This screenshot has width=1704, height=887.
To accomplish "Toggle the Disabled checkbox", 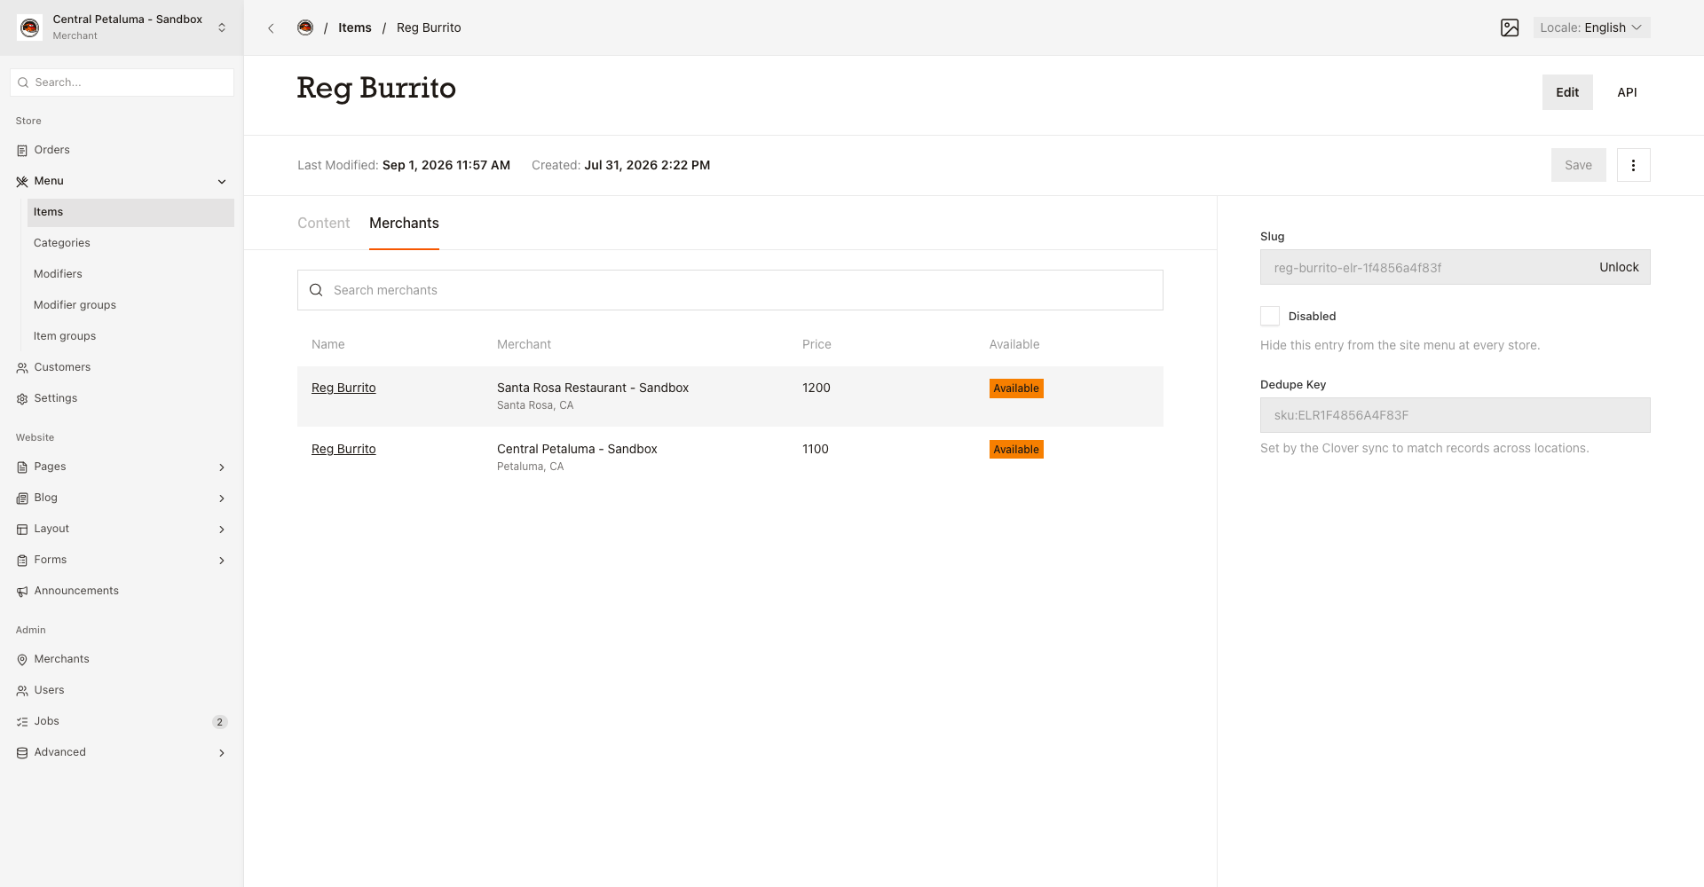I will [x=1270, y=316].
